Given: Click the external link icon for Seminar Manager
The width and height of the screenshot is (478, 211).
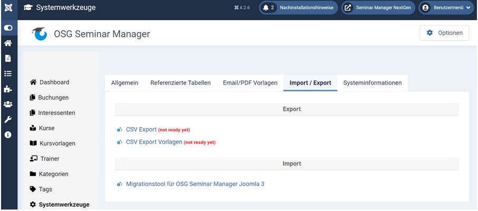Looking at the screenshot, I should tap(347, 8).
